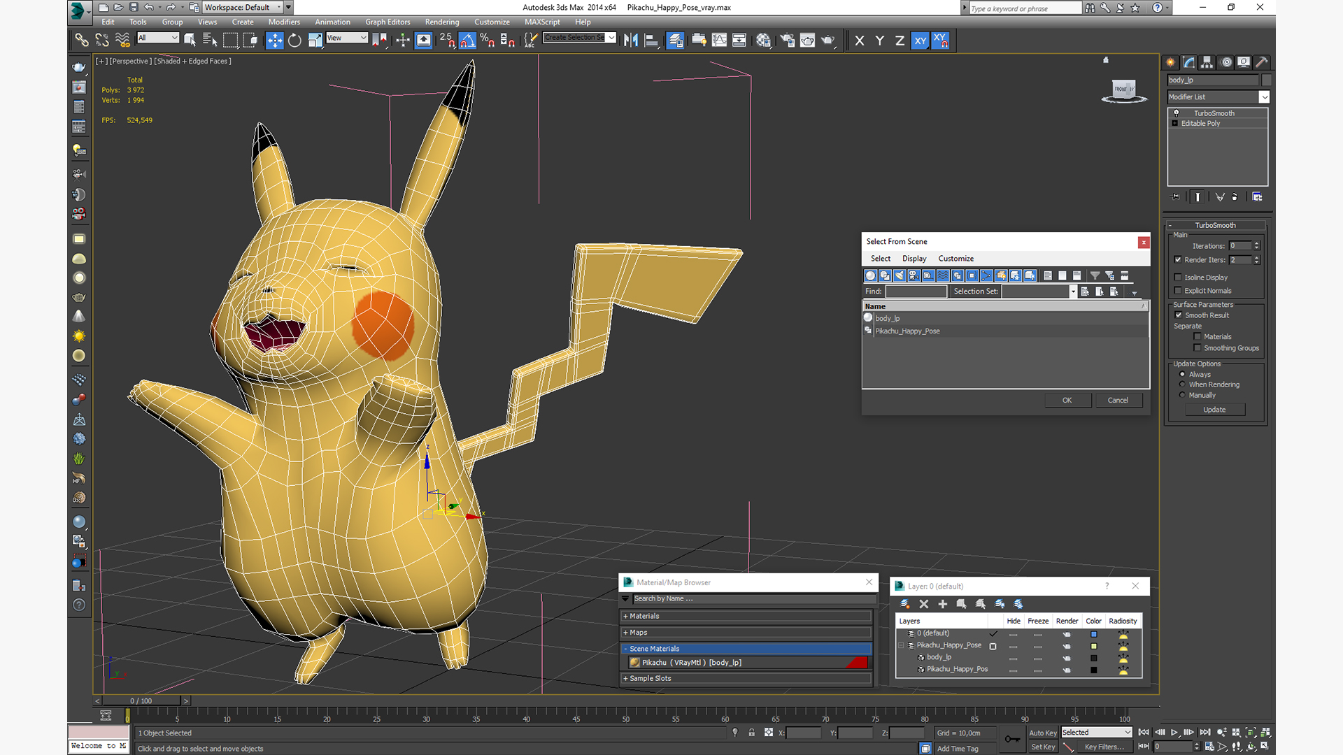Open the Rendering menu
This screenshot has width=1343, height=755.
click(x=442, y=22)
